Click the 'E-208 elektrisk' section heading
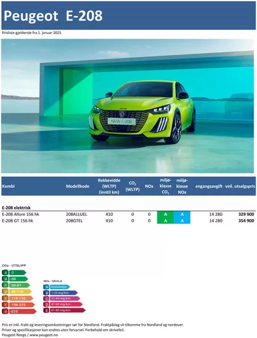This screenshot has width=257, height=338. click(16, 208)
